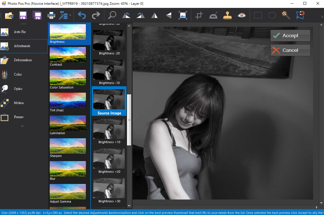Choose the Brightness +20 preview thumbnail
The height and width of the screenshot is (215, 324).
(109, 159)
